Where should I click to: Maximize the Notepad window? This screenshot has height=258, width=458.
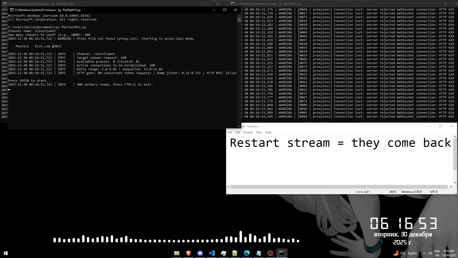440,126
